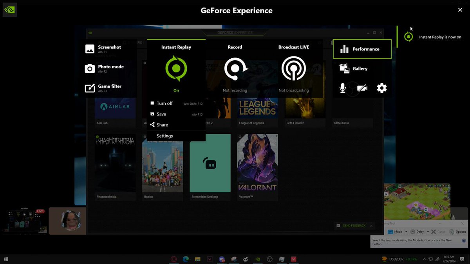Expand the Delay dropdown arrow in Snipping Tool

[x=428, y=232]
